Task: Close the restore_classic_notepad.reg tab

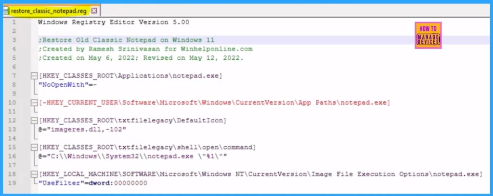Action: click(x=94, y=12)
